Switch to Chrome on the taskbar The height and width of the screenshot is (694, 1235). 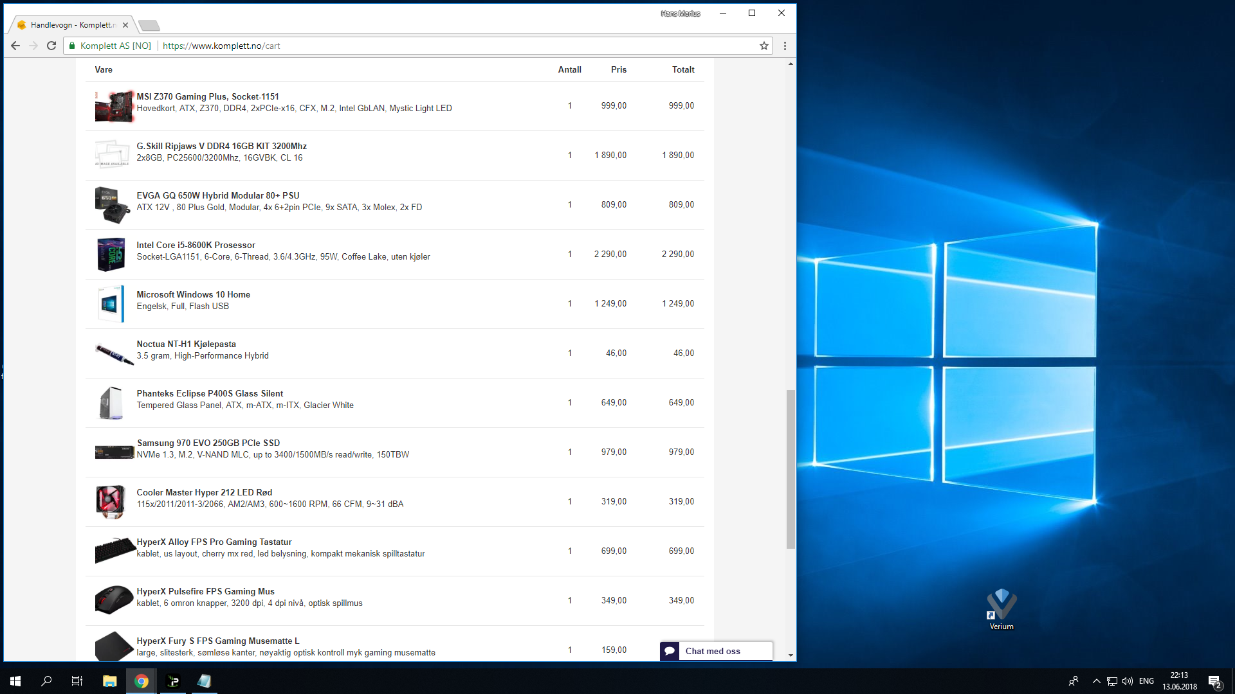pos(142,681)
